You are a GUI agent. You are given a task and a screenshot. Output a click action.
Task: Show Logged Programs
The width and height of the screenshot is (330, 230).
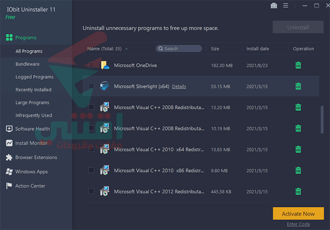pyautogui.click(x=34, y=77)
